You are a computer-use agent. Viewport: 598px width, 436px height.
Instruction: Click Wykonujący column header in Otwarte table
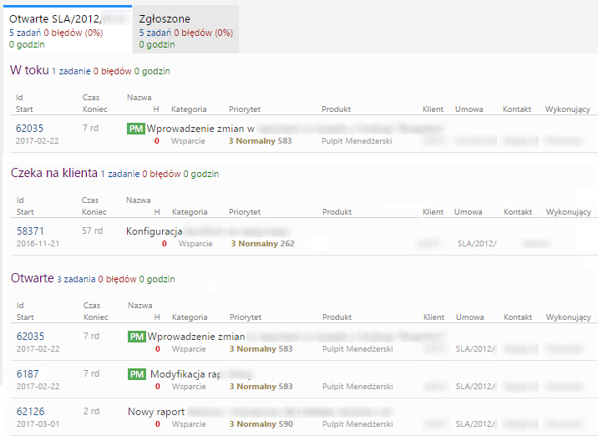(567, 317)
